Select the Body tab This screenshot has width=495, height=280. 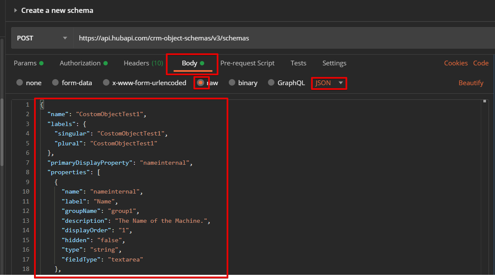point(190,63)
